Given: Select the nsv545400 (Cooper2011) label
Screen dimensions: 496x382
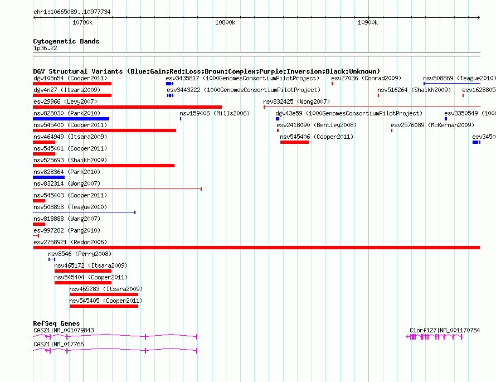Looking at the screenshot, I should tap(70, 125).
